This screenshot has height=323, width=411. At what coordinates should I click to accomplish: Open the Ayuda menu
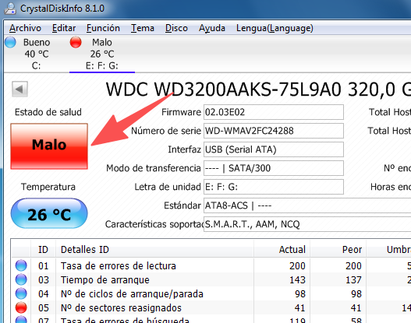click(x=212, y=28)
